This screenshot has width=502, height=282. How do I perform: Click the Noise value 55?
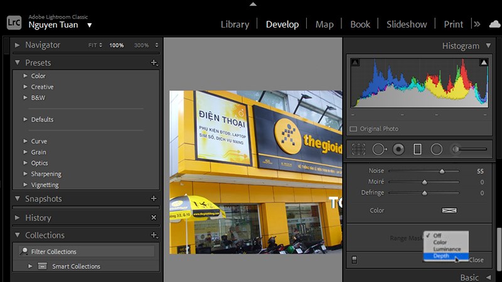pos(480,171)
